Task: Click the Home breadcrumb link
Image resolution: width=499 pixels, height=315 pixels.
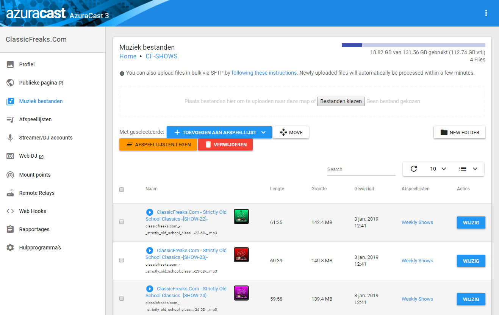Action: click(128, 56)
